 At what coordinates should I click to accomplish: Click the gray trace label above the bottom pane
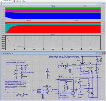pyautogui.click(x=53, y=35)
